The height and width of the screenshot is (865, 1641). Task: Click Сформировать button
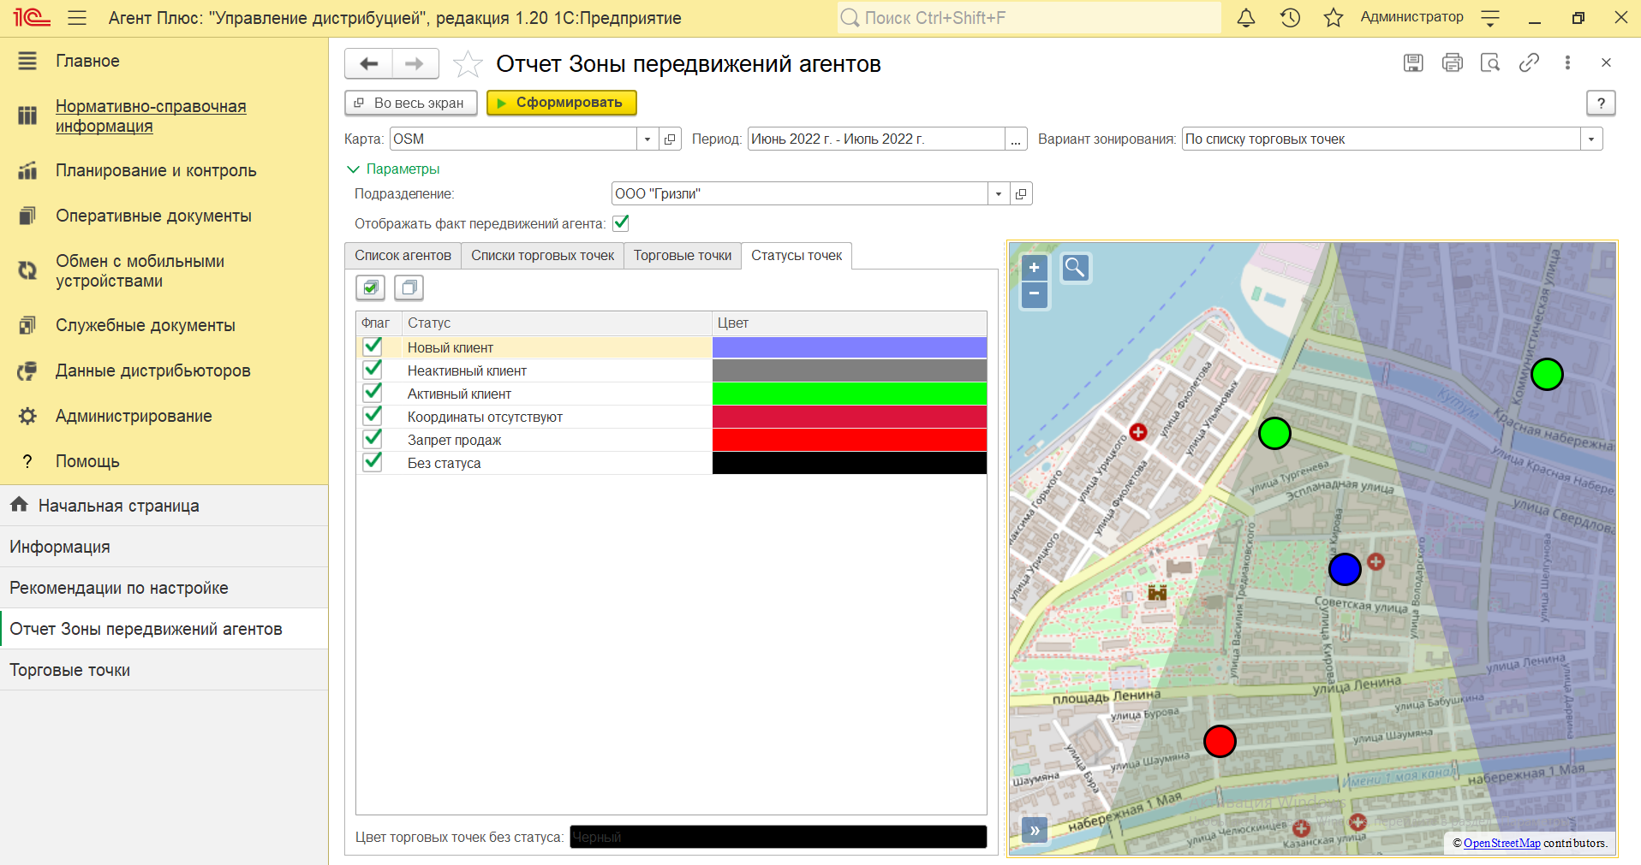(562, 103)
